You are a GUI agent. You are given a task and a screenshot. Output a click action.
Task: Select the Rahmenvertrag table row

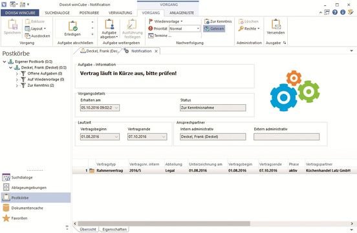click(x=215, y=171)
